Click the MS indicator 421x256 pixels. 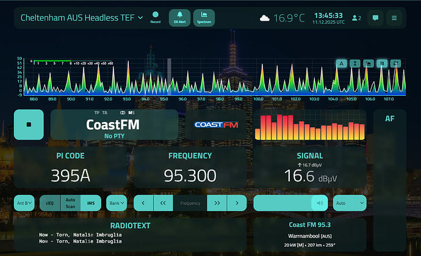pos(131,113)
